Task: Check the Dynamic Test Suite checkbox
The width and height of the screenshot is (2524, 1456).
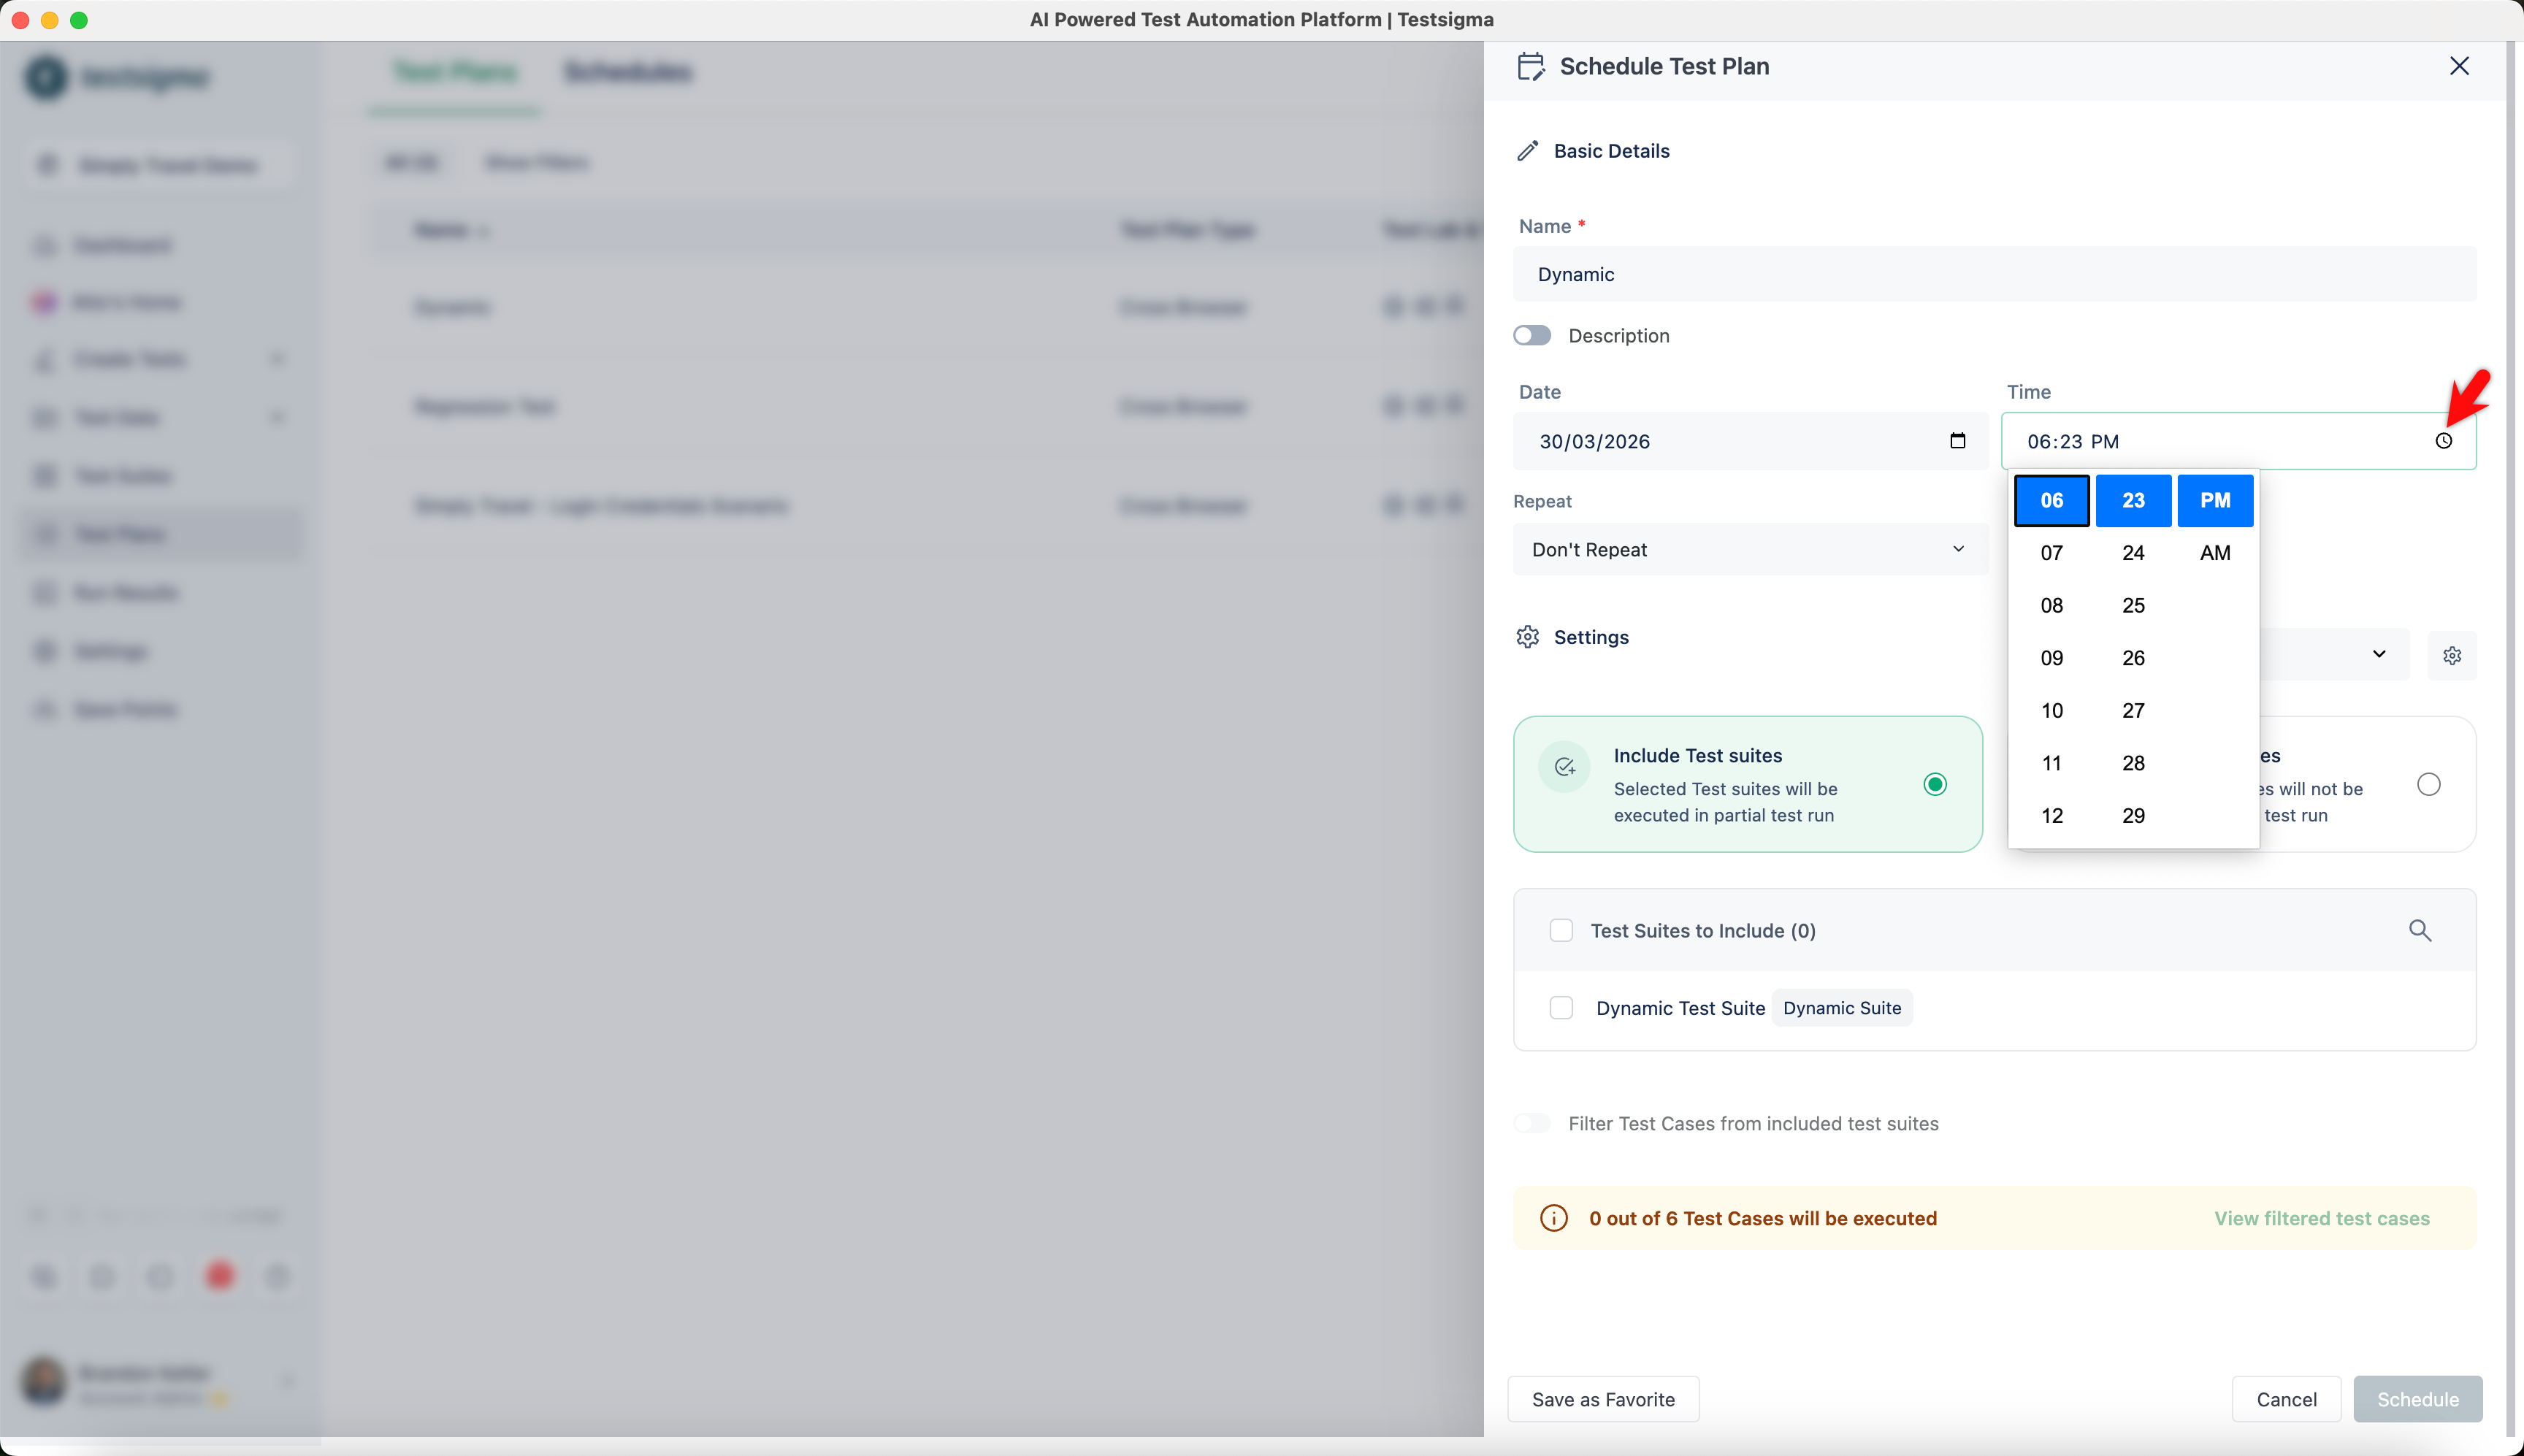Action: 1561,1008
